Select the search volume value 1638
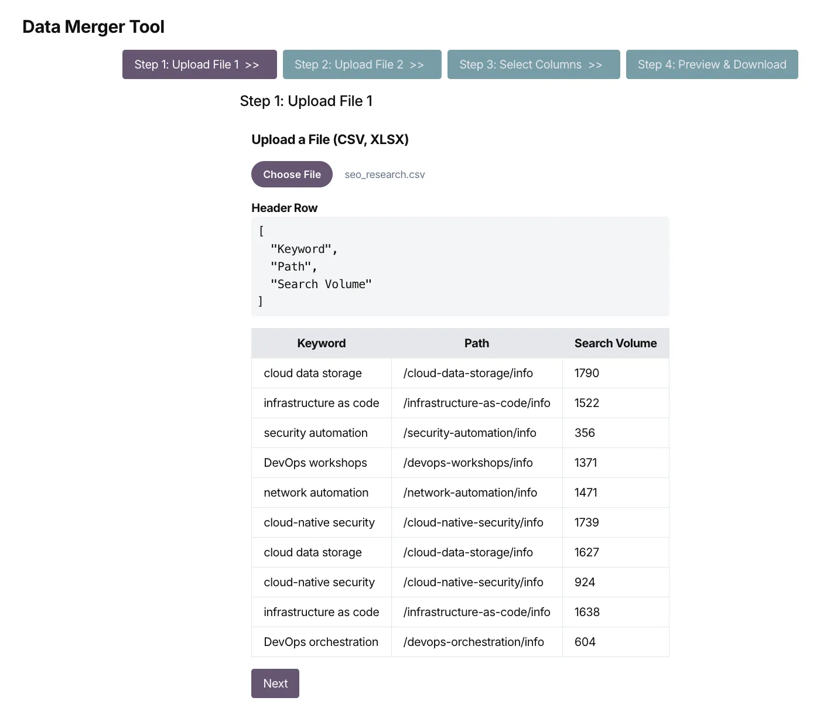This screenshot has height=718, width=820. [616, 612]
